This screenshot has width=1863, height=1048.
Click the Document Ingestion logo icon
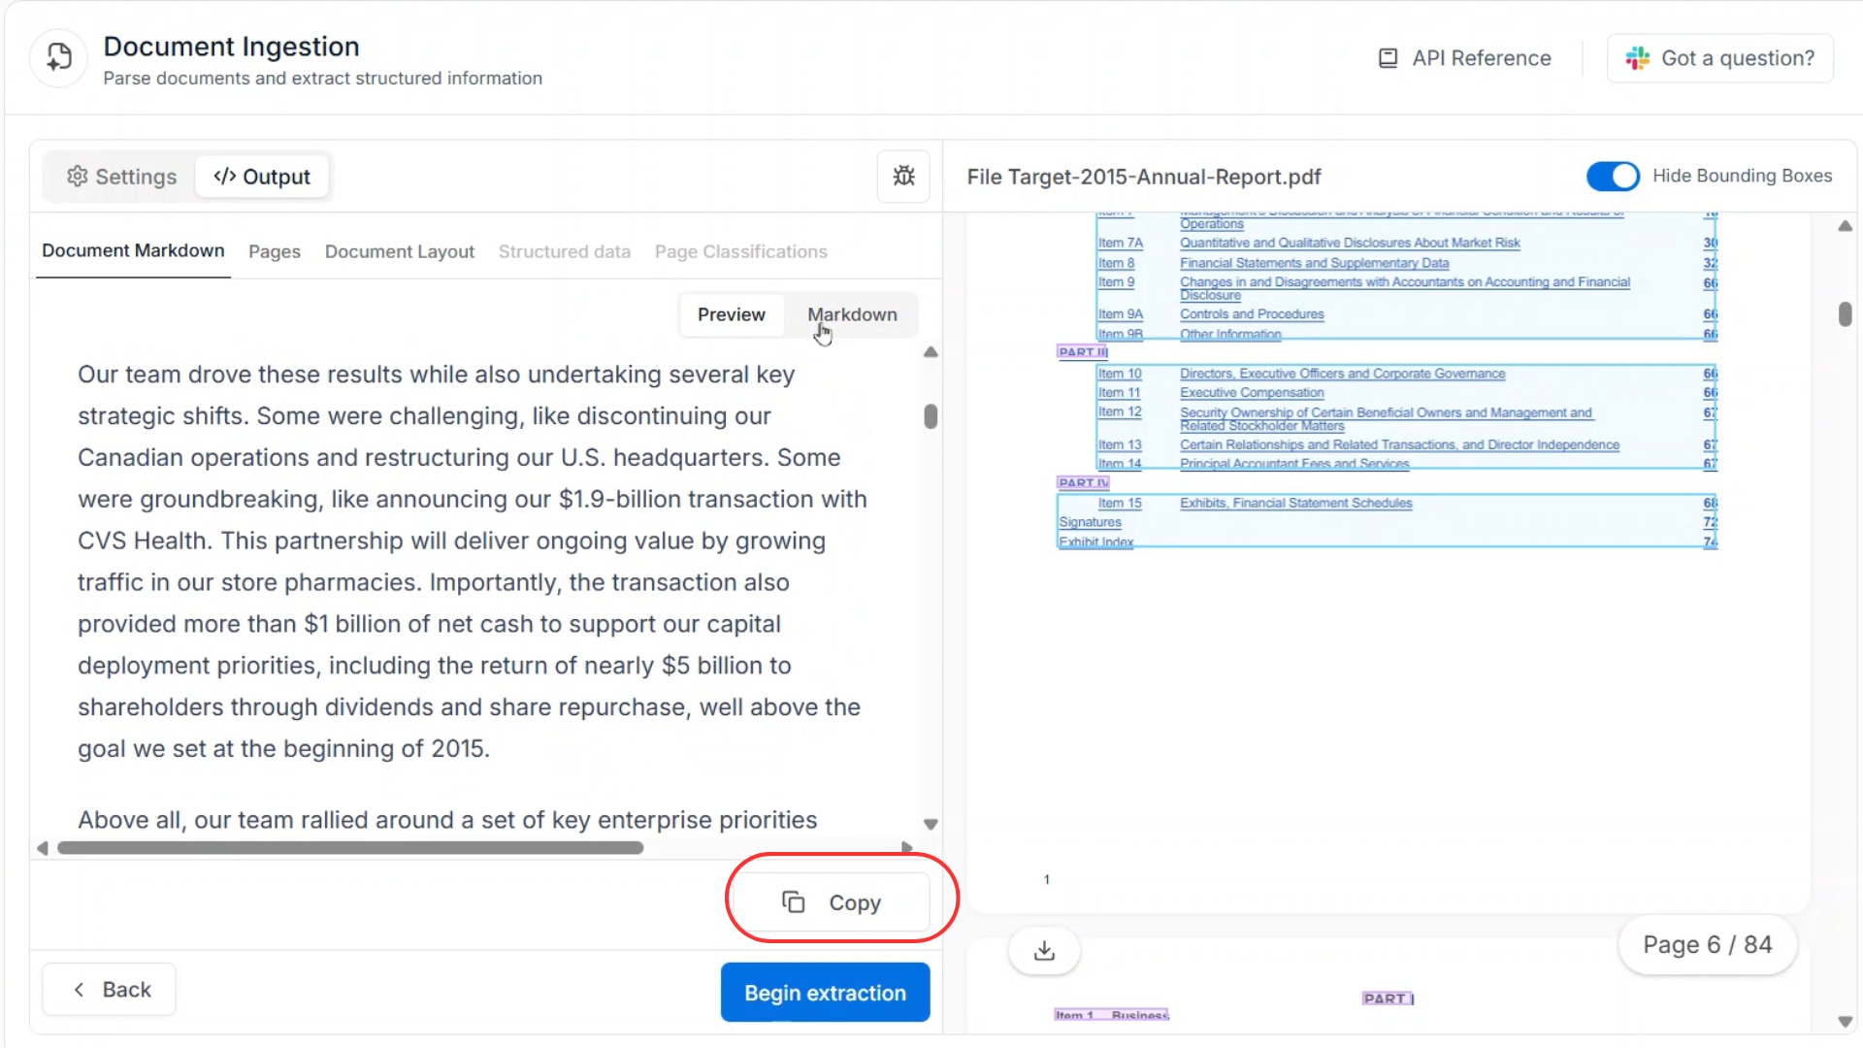[59, 58]
